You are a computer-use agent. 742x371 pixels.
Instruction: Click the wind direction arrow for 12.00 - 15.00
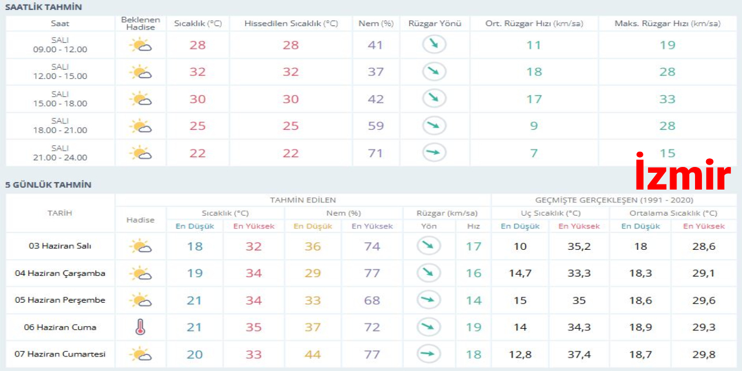pyautogui.click(x=434, y=72)
